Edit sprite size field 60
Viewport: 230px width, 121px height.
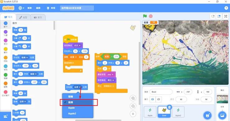coord(181,99)
